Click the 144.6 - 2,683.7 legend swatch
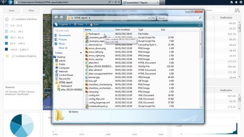The image size is (244, 137). (6, 49)
